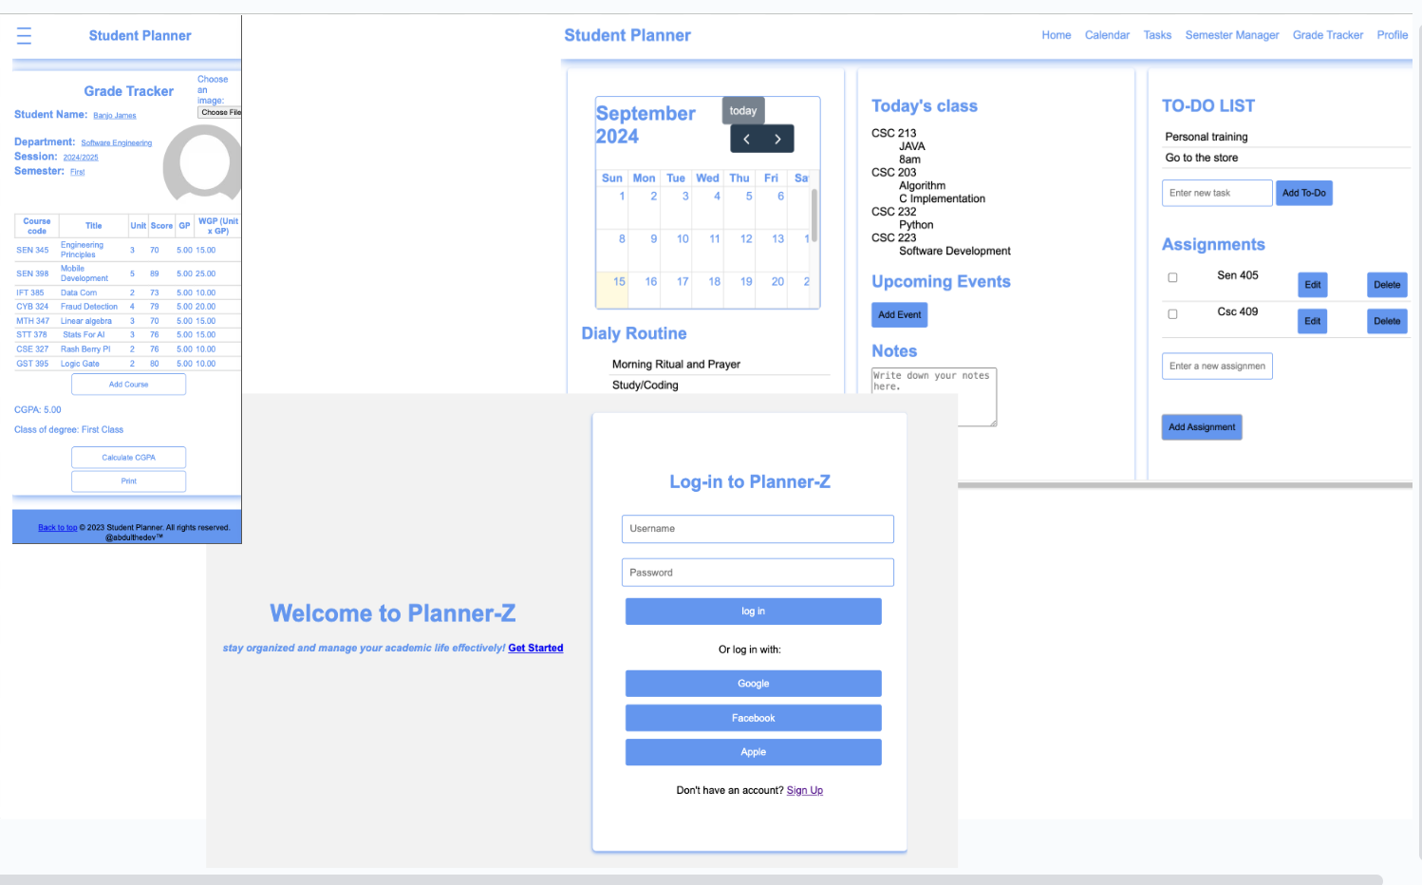Delete the Csc 409 assignment
Screen dimensions: 1422x885
click(1387, 321)
